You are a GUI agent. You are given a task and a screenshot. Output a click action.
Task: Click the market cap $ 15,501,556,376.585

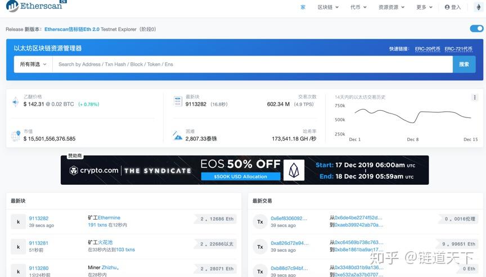click(x=49, y=139)
